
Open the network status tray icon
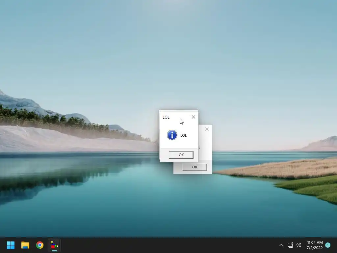(x=290, y=245)
